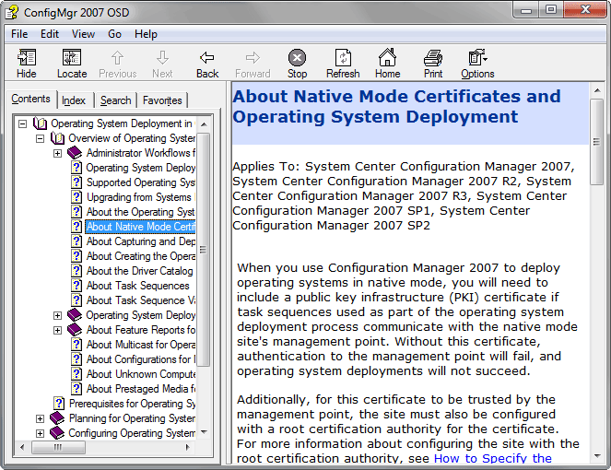611x470 pixels.
Task: Click the purple book icon beside Configuring Operating System
Action: 57,433
